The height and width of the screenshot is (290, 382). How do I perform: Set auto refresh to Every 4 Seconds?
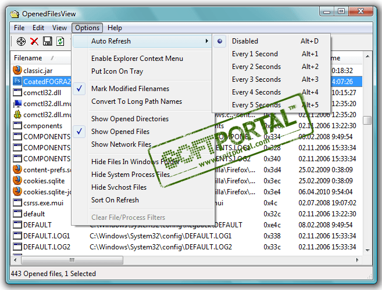[x=271, y=92]
